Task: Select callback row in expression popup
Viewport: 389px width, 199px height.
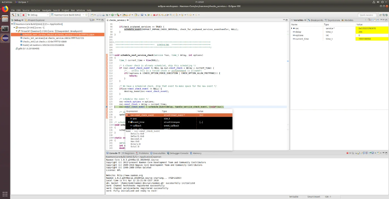Action: tap(179, 126)
